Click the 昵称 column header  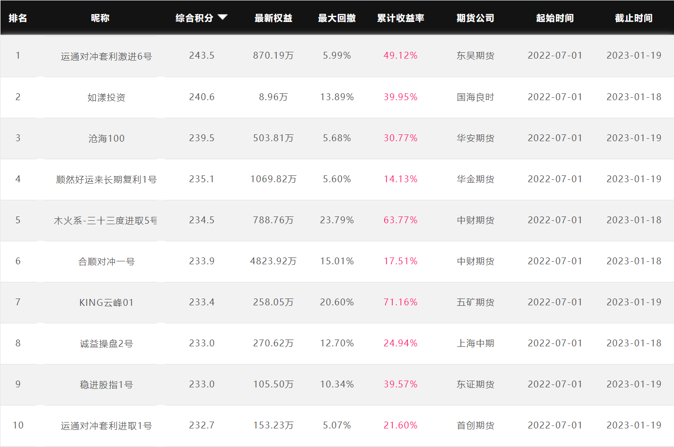(100, 18)
